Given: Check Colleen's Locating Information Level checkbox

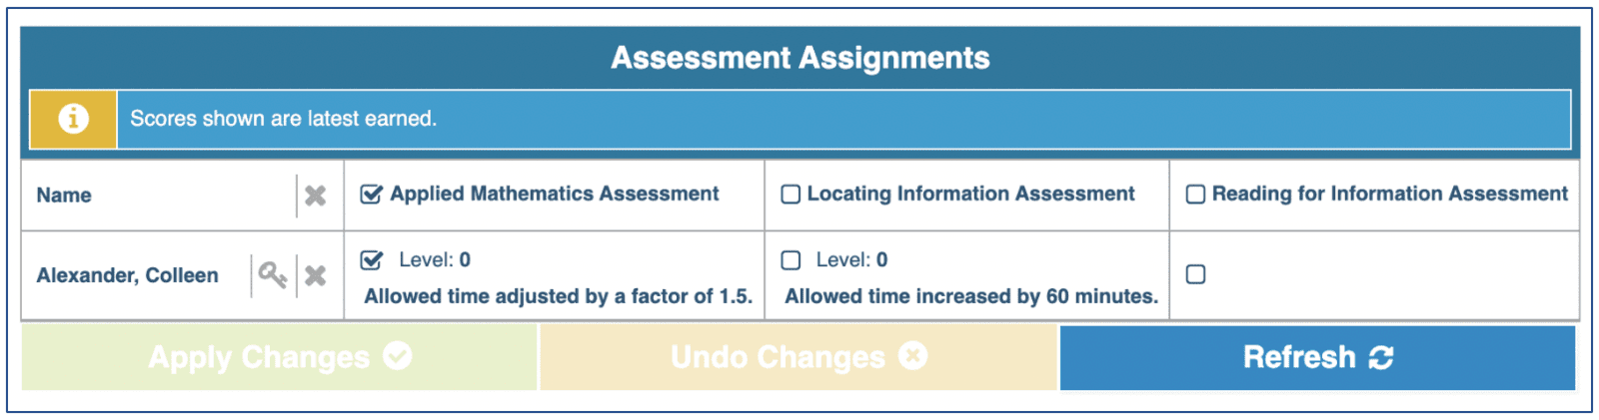Looking at the screenshot, I should (791, 260).
